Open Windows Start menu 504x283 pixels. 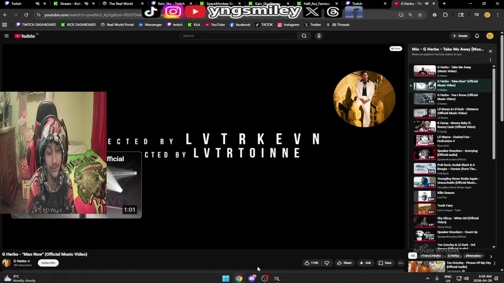point(226,279)
